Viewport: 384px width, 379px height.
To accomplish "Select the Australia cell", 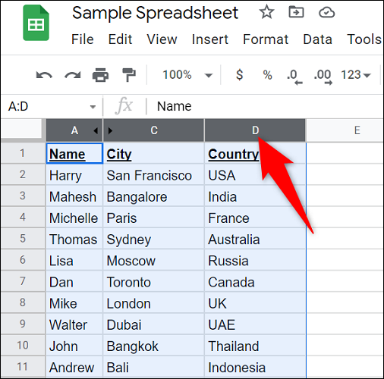I will pyautogui.click(x=255, y=239).
